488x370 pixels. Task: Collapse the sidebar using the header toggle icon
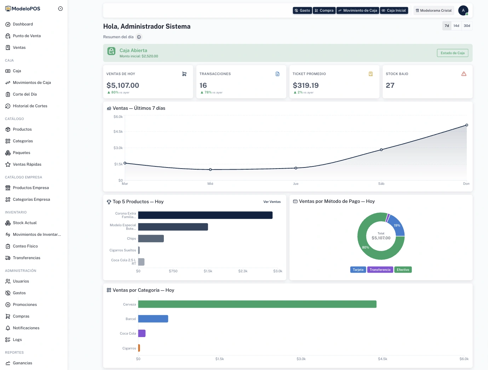coord(61,8)
